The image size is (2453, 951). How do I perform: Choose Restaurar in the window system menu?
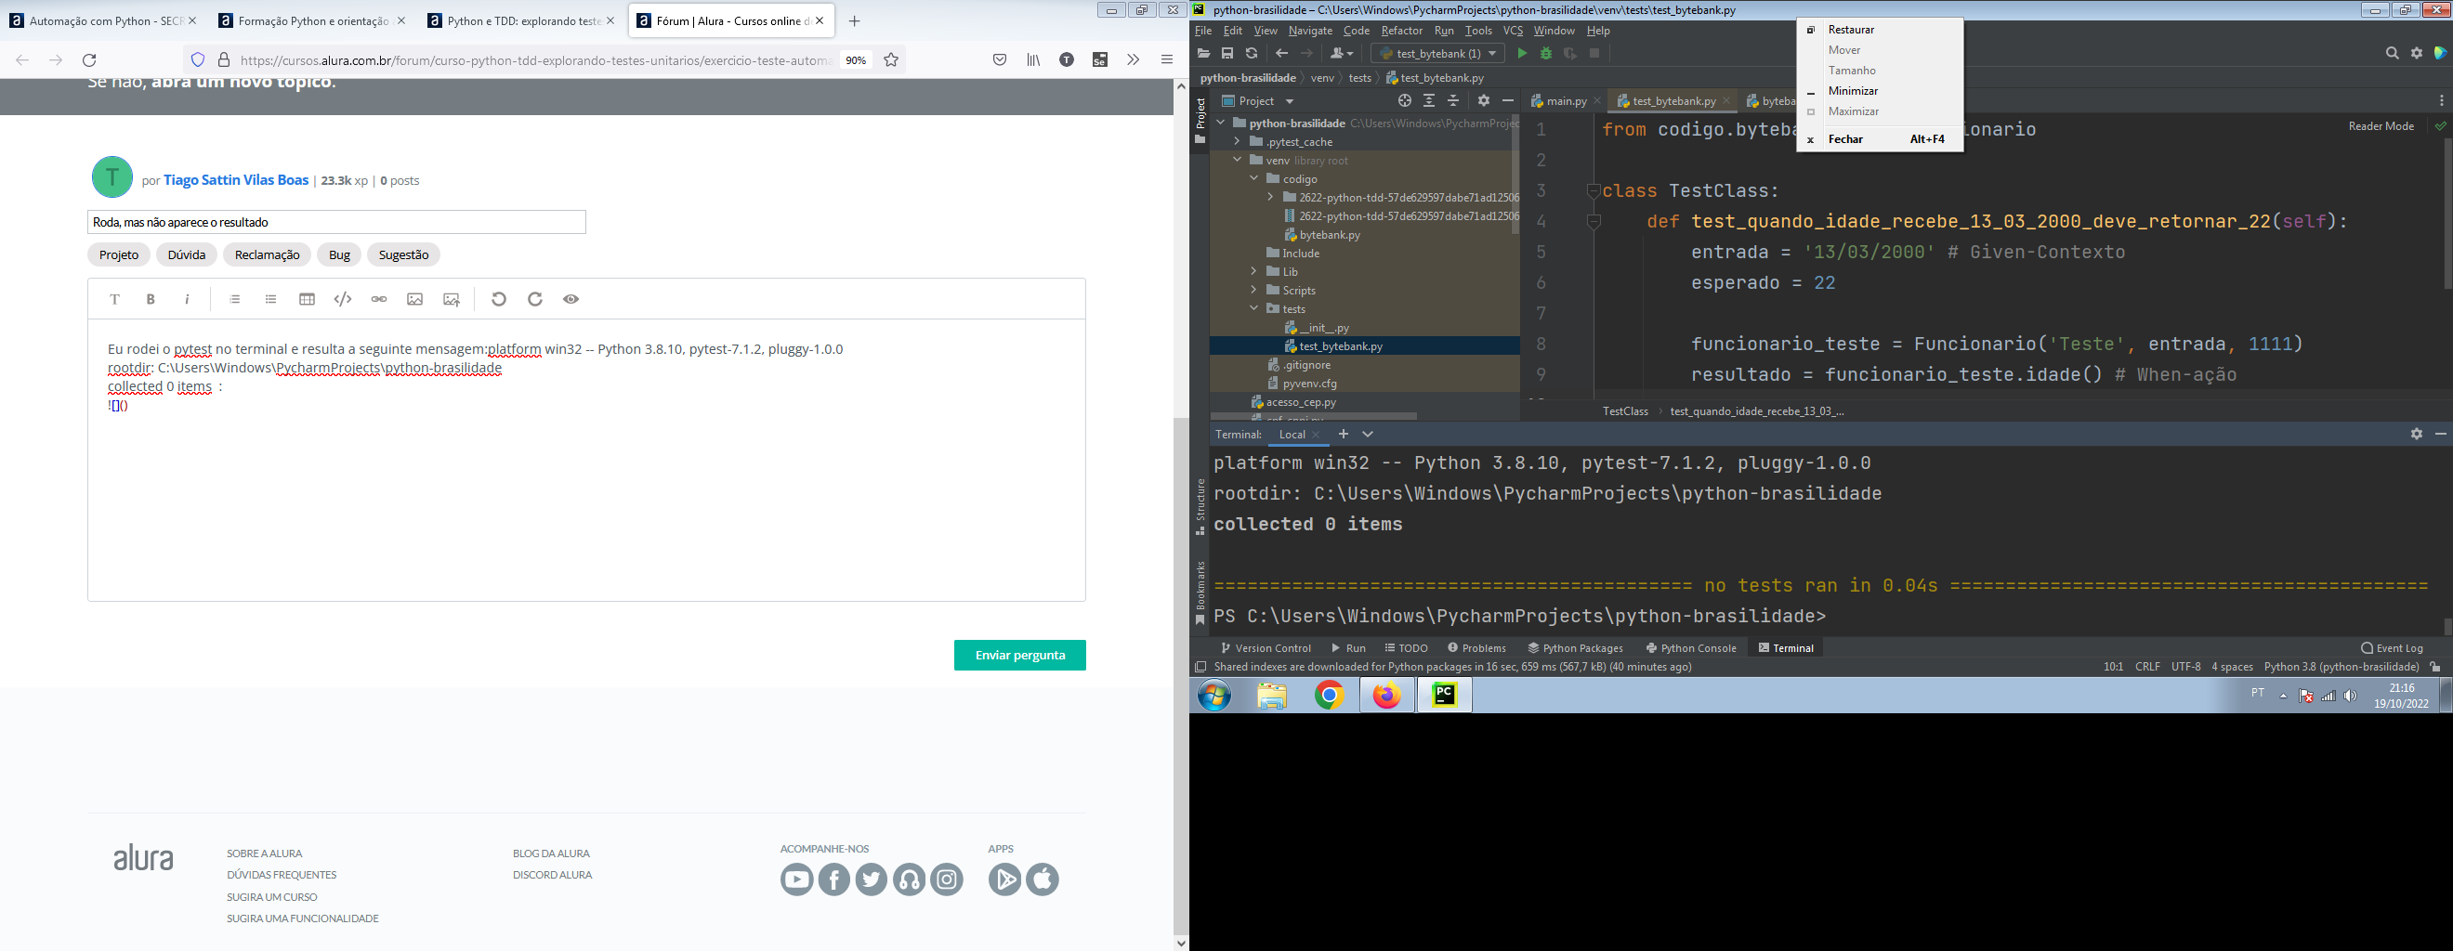point(1879,30)
